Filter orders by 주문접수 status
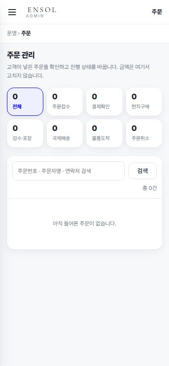Image resolution: width=169 pixels, height=366 pixels. 65,102
